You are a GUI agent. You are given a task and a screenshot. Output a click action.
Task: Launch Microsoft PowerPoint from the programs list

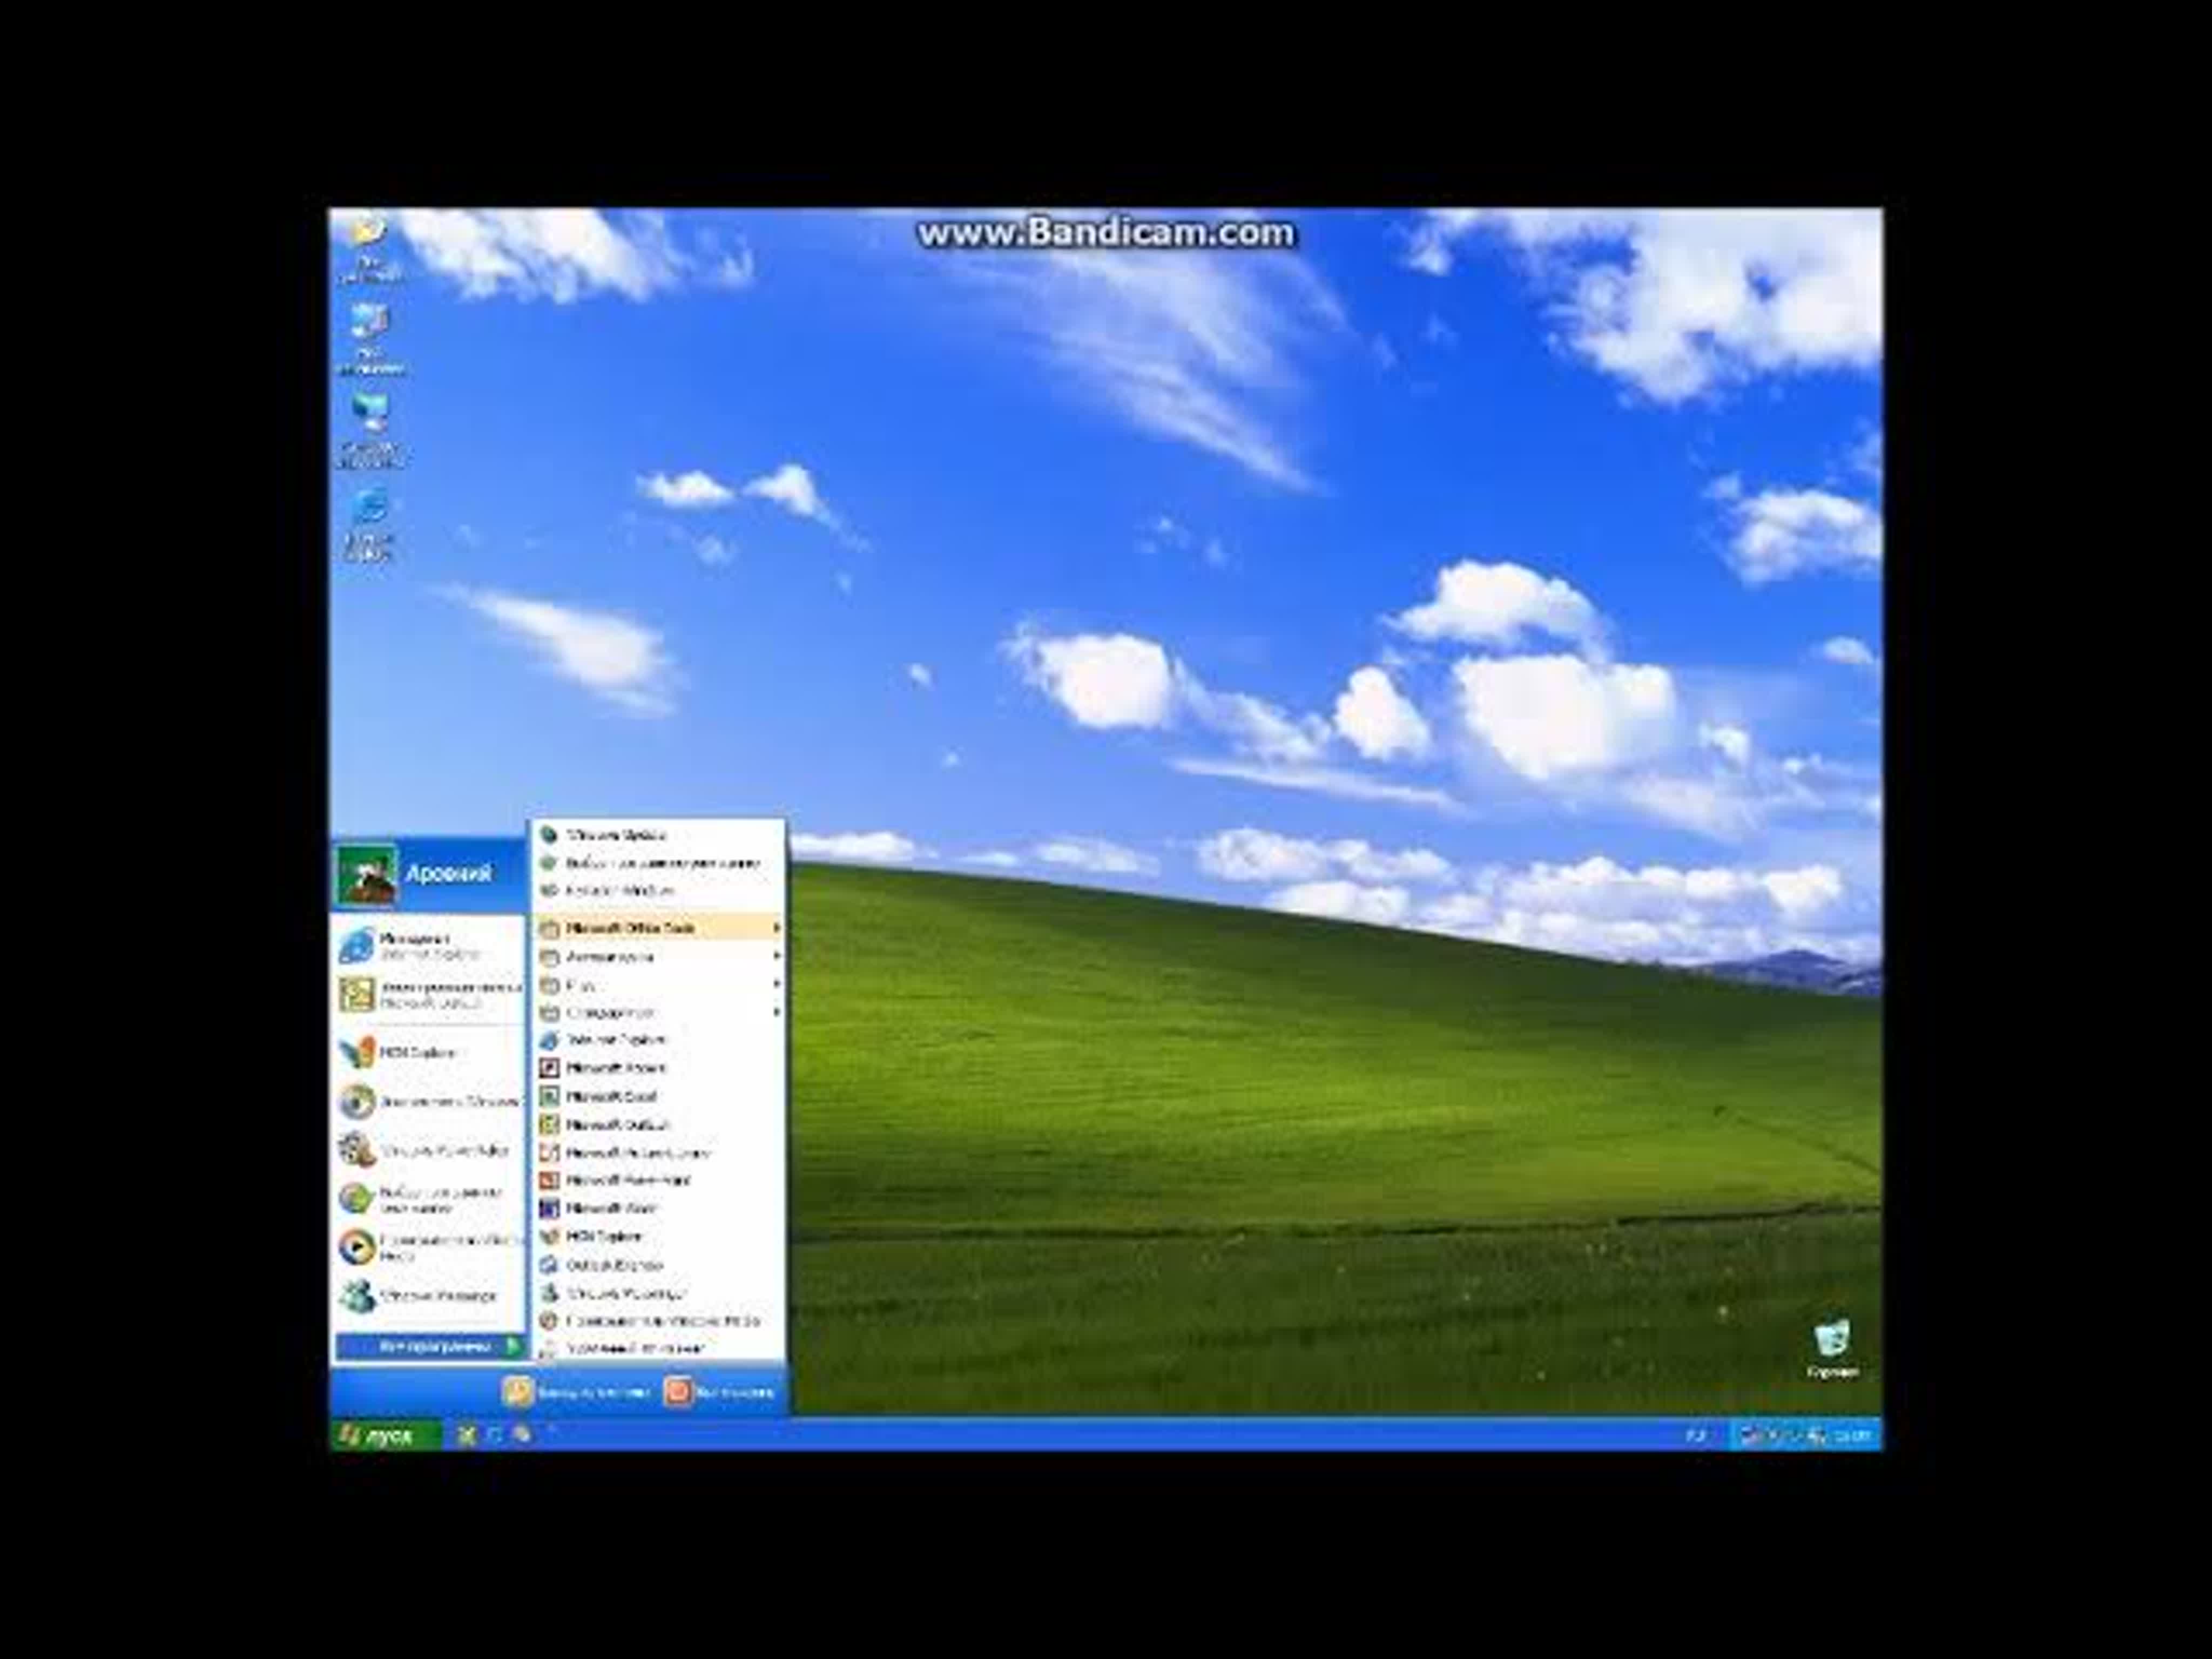point(658,1181)
